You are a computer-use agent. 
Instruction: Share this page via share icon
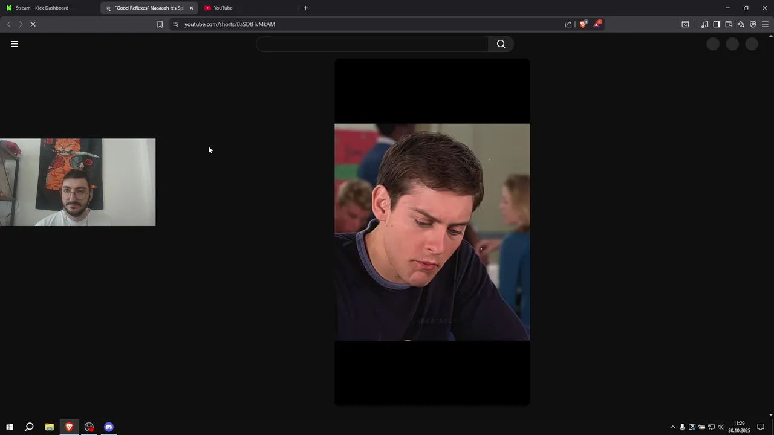point(568,24)
